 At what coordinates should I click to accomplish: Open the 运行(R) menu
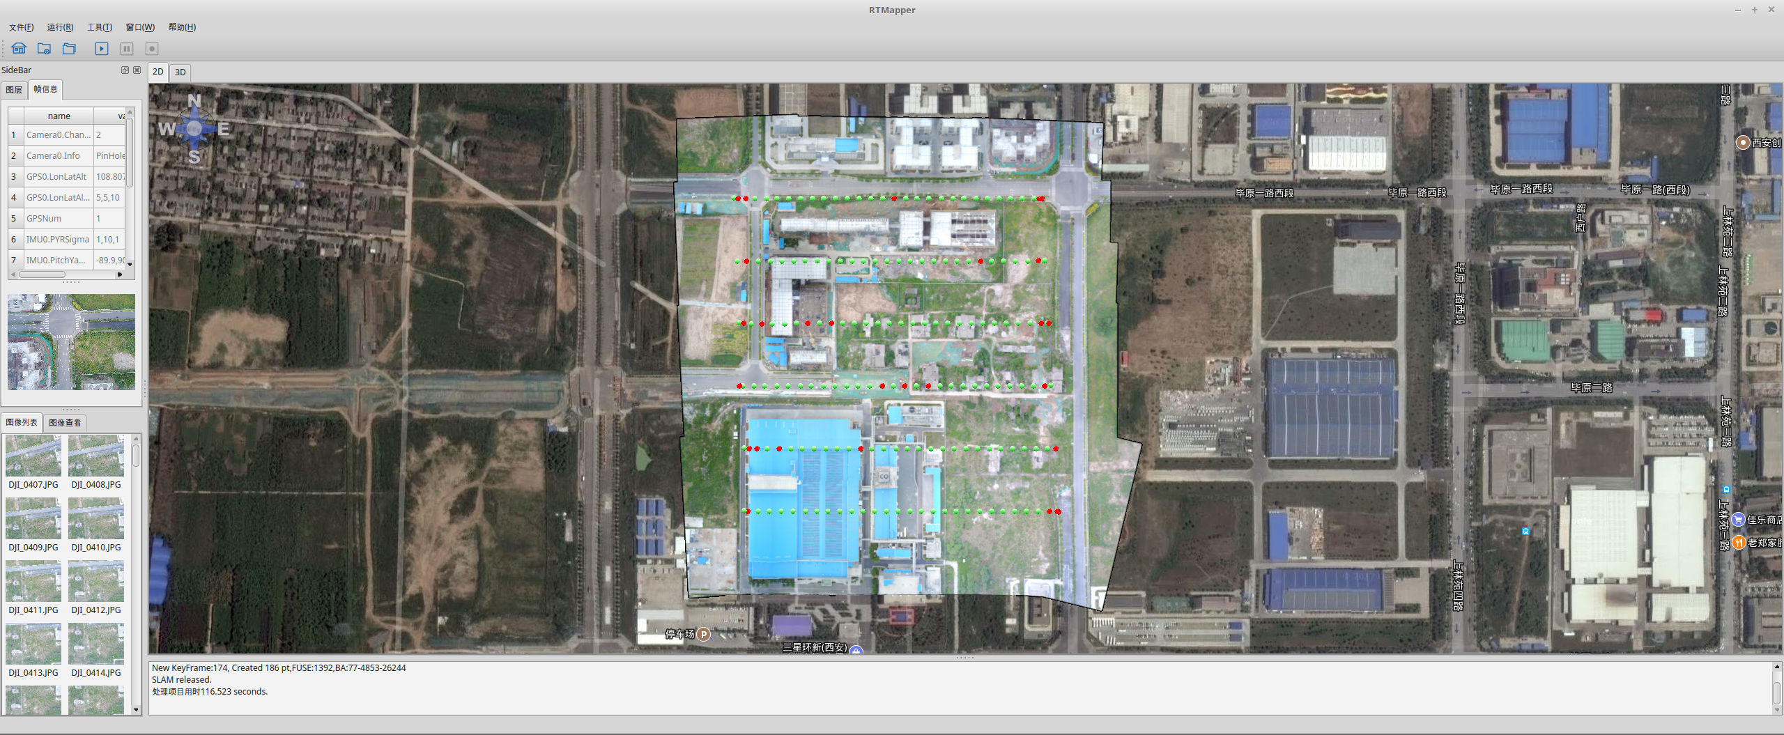(60, 27)
